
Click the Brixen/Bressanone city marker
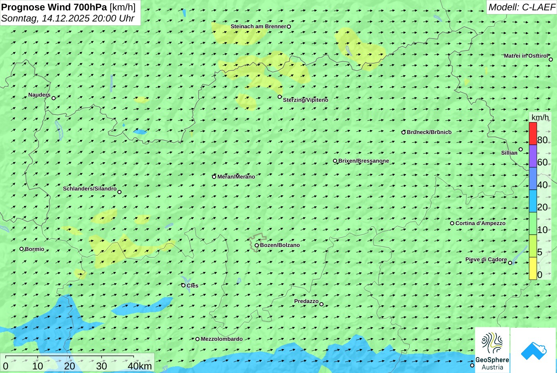(x=335, y=161)
